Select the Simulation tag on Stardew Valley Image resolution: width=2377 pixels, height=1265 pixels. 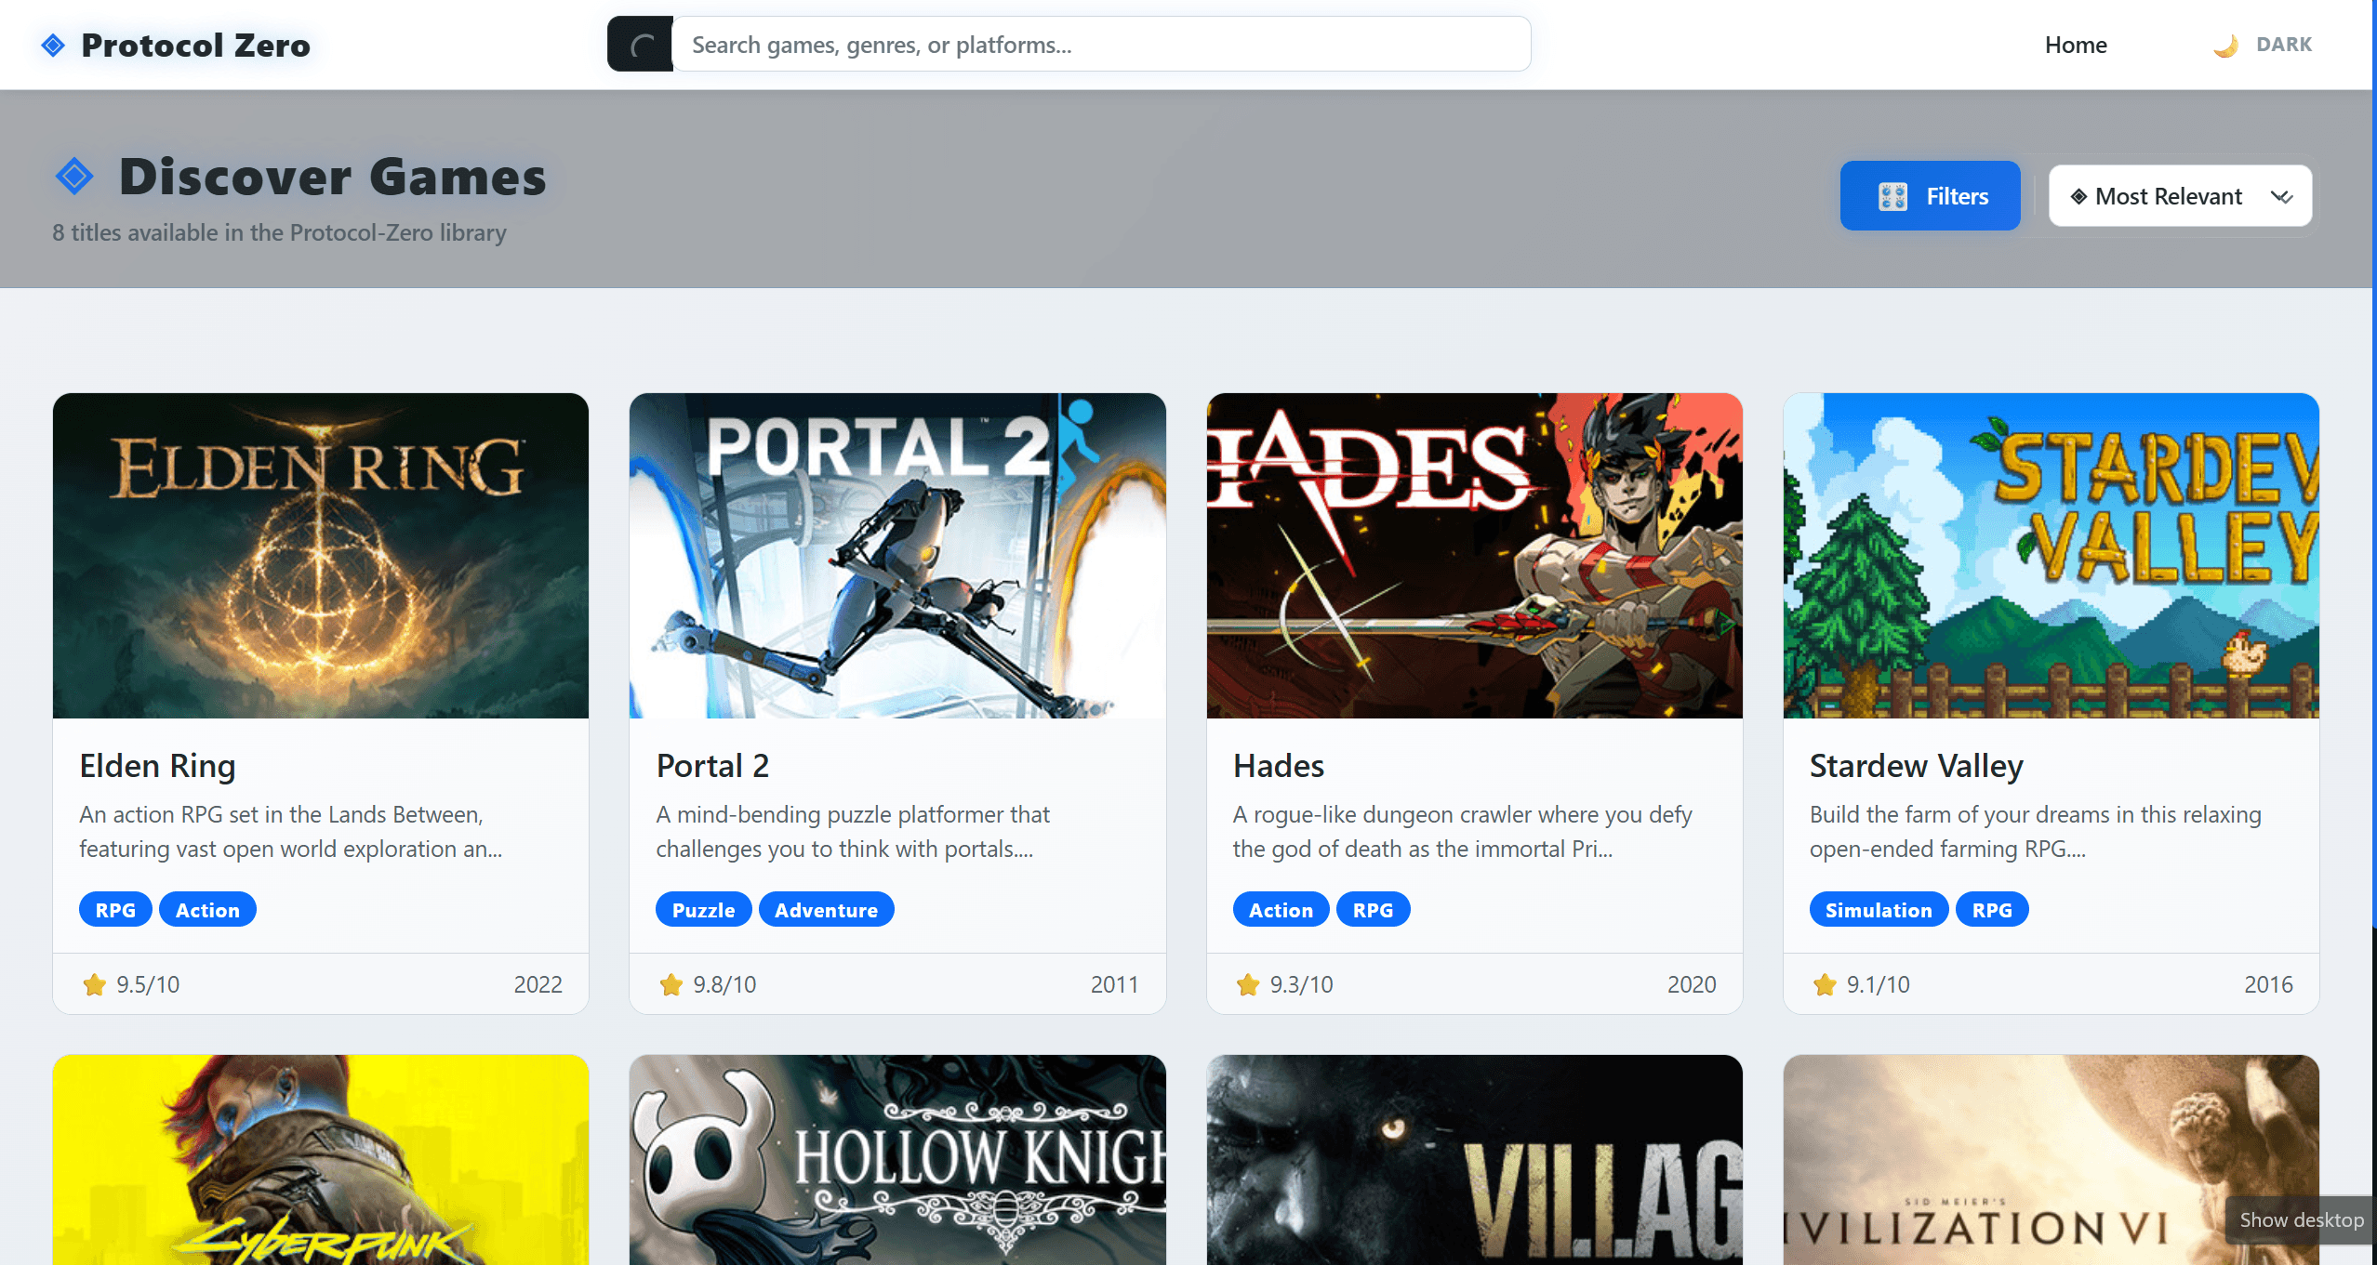pos(1879,910)
